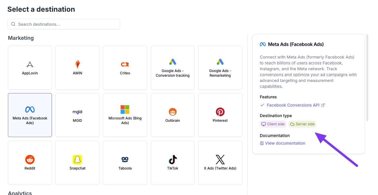378x195 pixels.
Task: Click the monitor icon in Client side badge
Action: pyautogui.click(x=264, y=124)
